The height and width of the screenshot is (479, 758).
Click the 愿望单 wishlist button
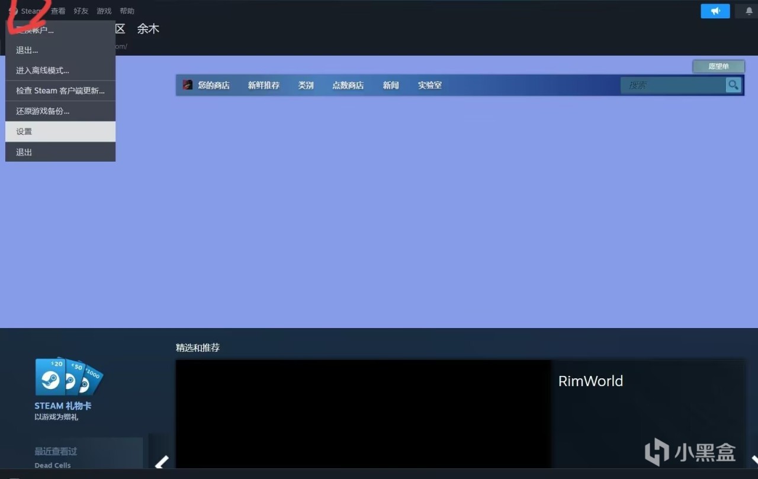click(x=719, y=67)
